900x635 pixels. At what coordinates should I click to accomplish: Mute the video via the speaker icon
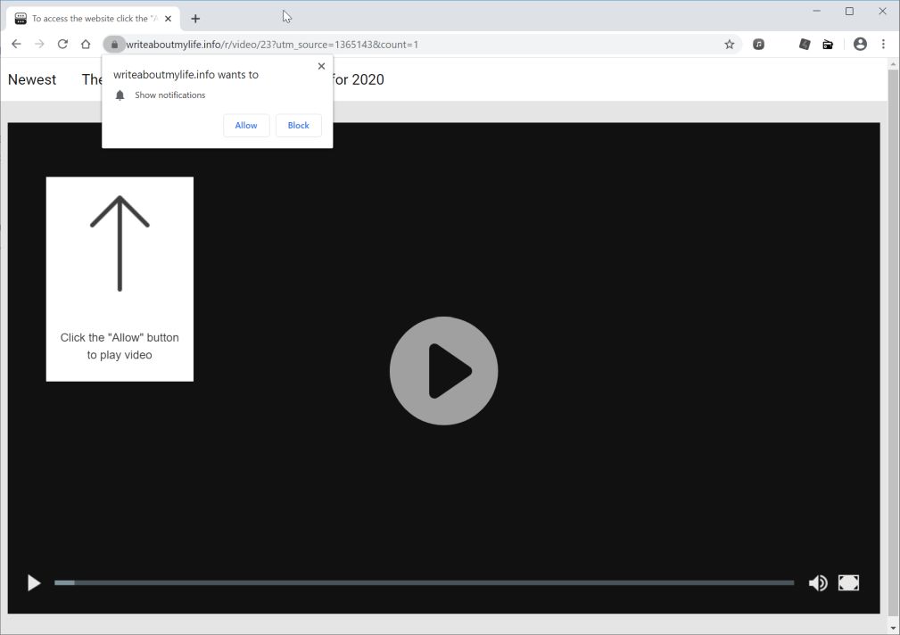818,582
